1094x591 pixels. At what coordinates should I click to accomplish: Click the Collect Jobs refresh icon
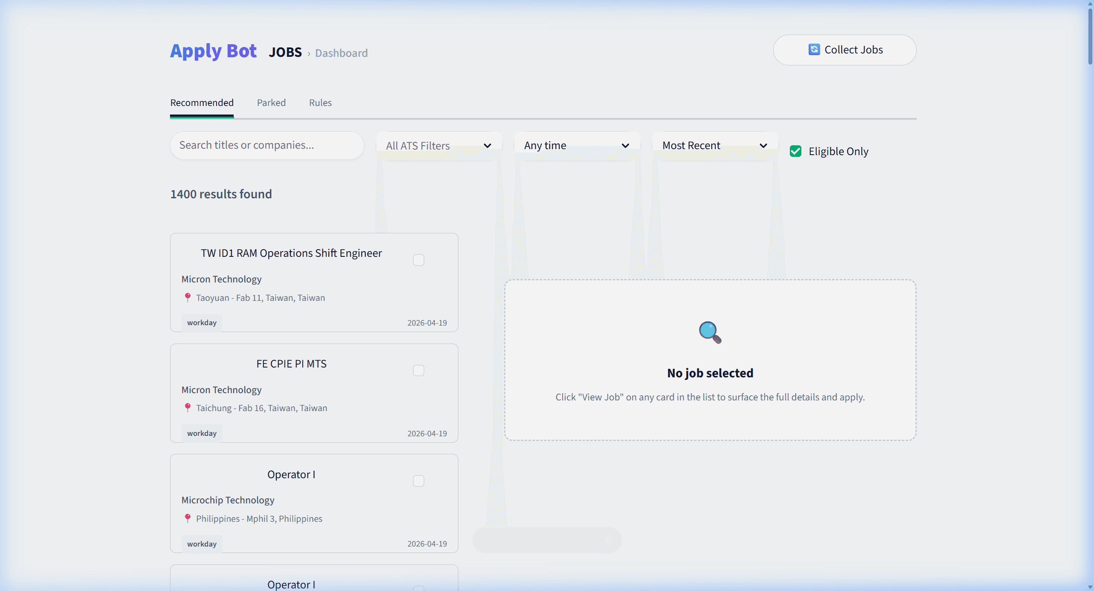click(x=814, y=50)
